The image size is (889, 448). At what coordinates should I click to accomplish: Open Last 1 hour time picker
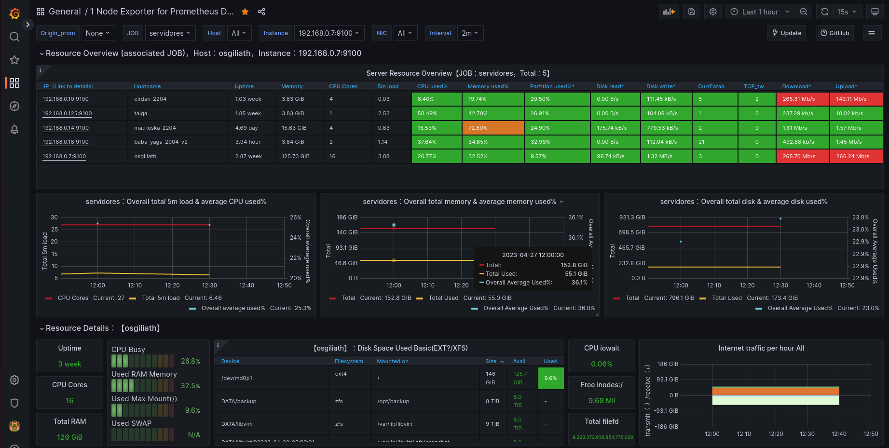click(x=760, y=12)
